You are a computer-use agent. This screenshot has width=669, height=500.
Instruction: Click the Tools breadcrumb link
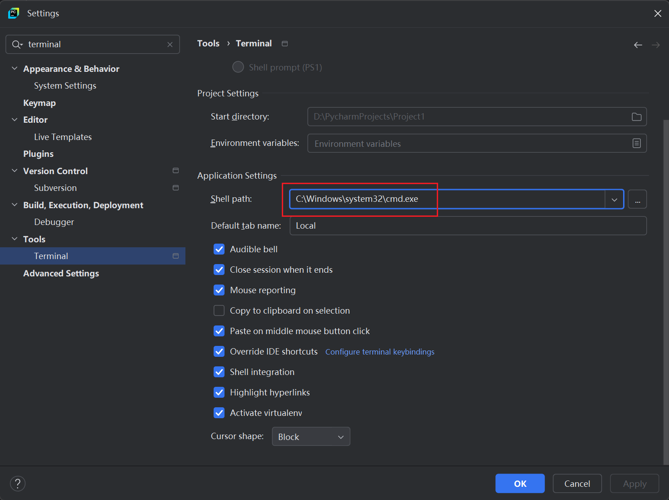[x=208, y=43]
